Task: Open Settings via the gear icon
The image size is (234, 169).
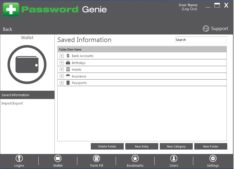Action: (213, 158)
